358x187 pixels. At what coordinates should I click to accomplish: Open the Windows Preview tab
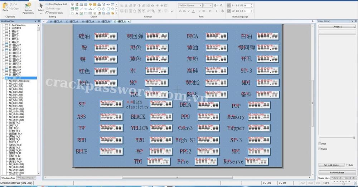(x=26, y=178)
